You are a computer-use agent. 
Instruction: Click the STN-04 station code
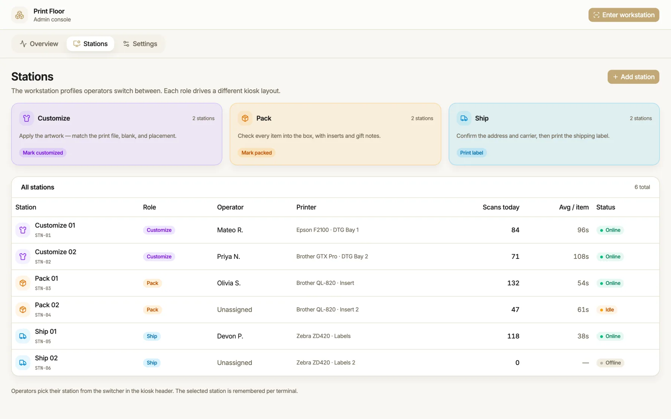43,315
